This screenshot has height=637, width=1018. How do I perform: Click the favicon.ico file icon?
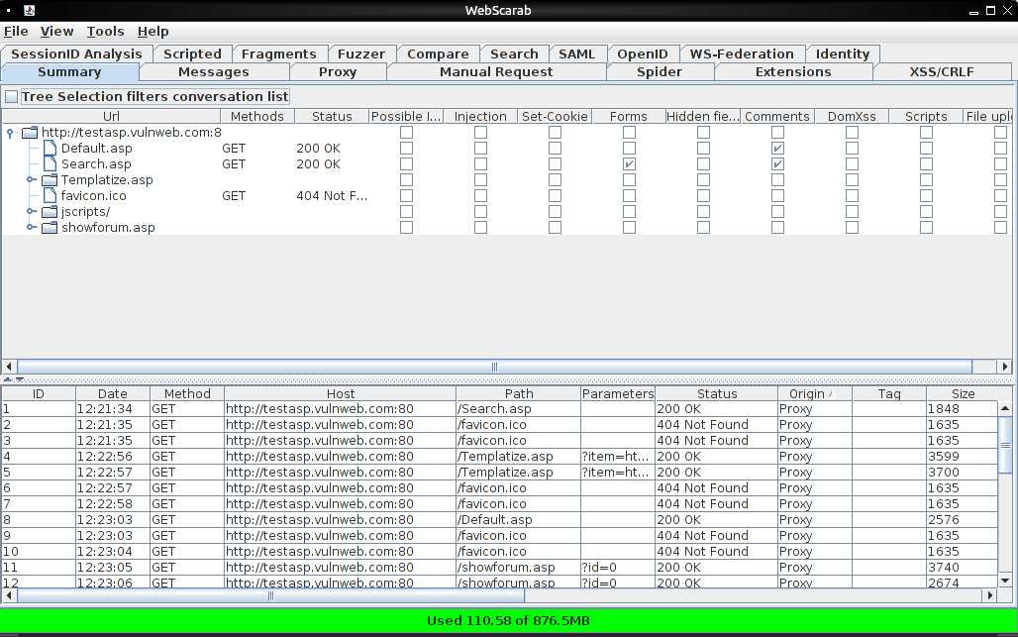(50, 195)
